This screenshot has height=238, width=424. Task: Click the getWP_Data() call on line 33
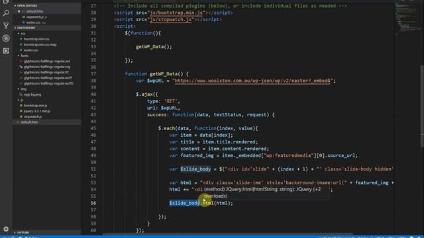[x=154, y=47]
